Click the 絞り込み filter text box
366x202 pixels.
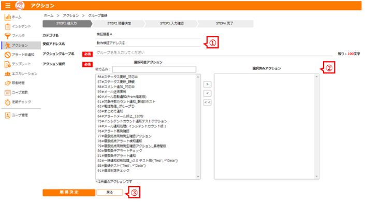coord(154,69)
